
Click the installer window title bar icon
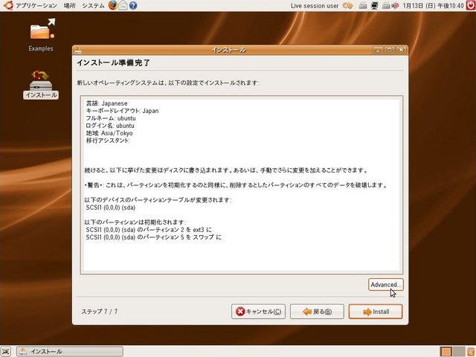tap(77, 50)
